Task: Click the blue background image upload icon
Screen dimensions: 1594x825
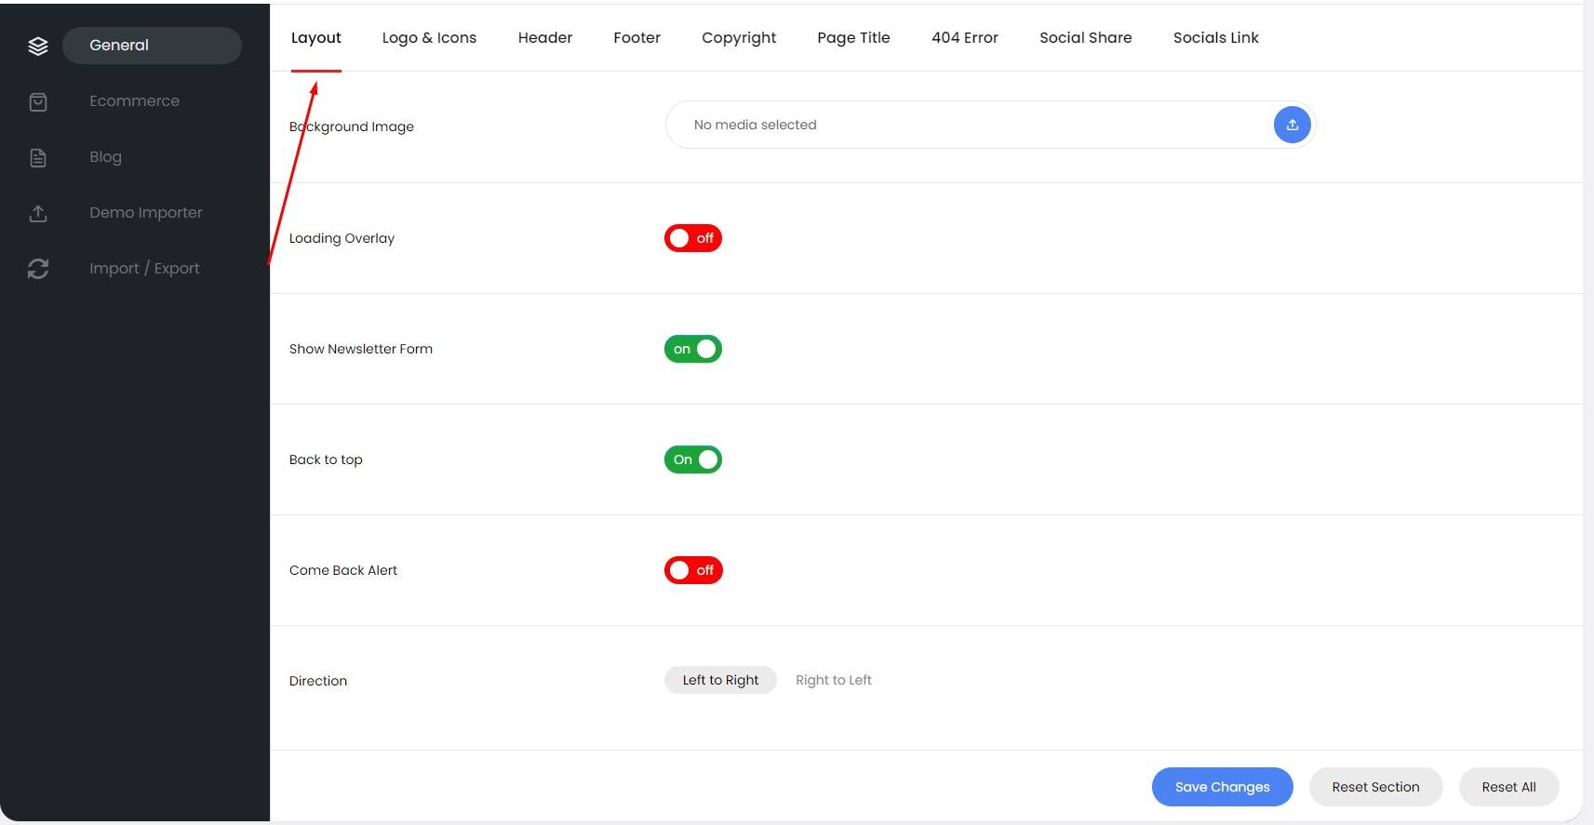Action: (x=1292, y=125)
